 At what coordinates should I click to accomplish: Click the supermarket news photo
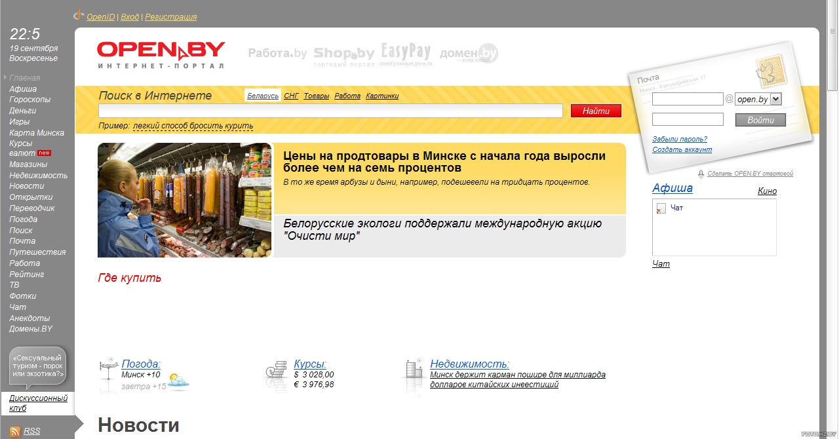(184, 200)
